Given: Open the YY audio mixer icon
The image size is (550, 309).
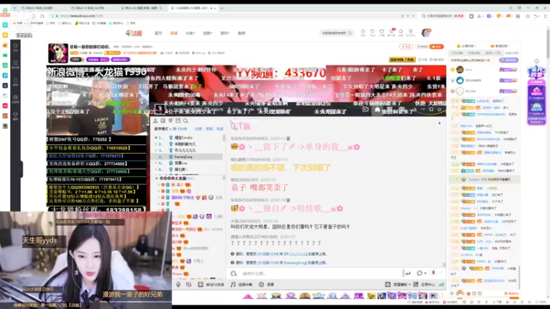Looking at the screenshot, I should 188,284.
